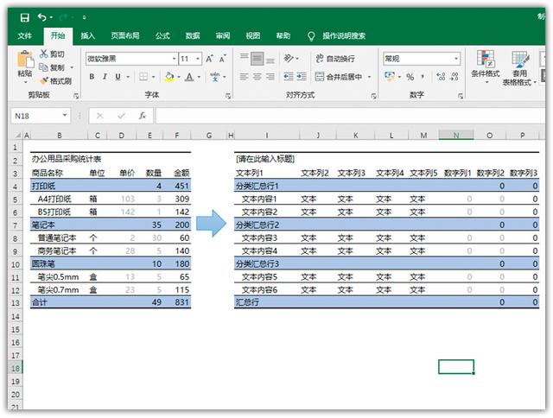The width and height of the screenshot is (553, 418).
Task: Click the Undo arrow icon
Action: pyautogui.click(x=42, y=17)
